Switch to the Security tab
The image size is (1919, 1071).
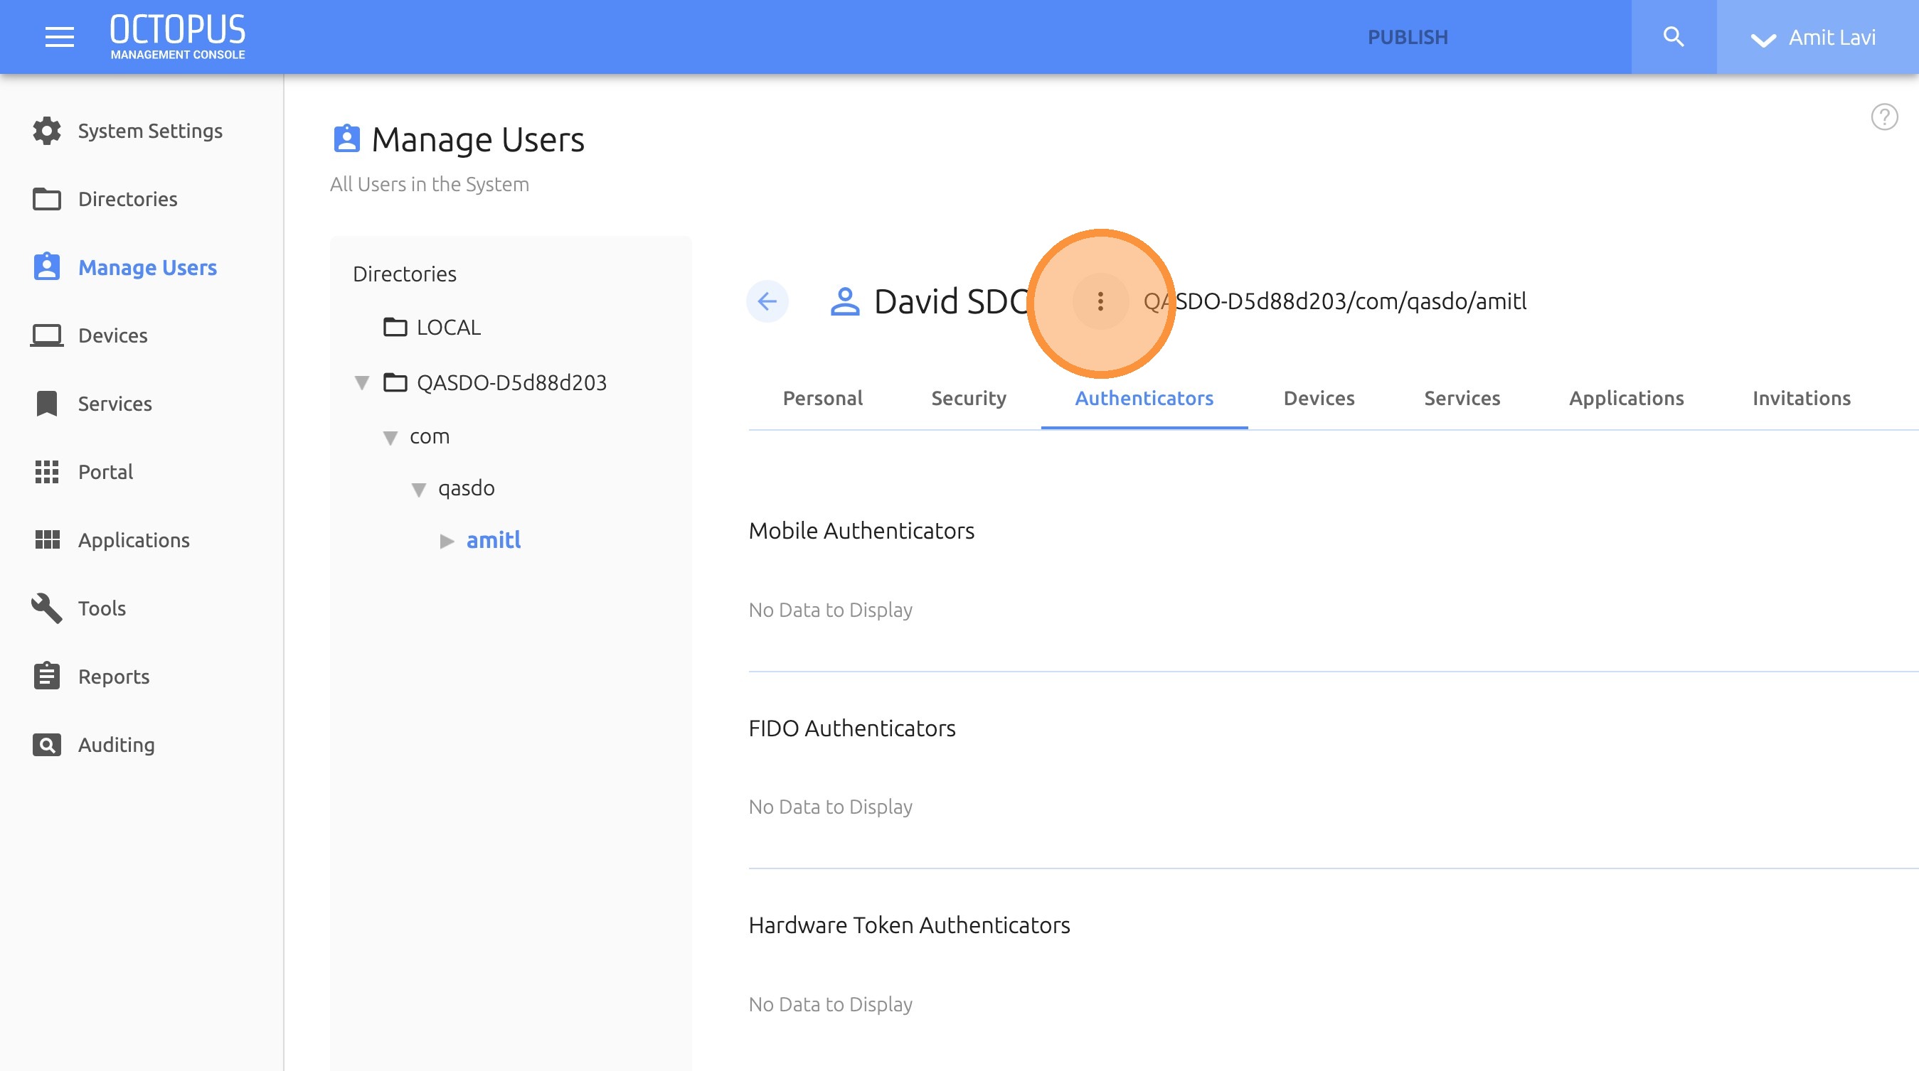(969, 398)
